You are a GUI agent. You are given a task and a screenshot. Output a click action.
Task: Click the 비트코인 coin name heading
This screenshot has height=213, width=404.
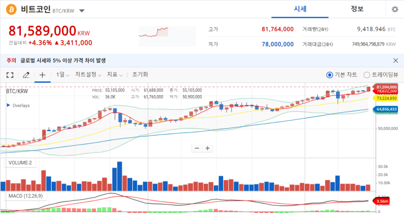tap(36, 9)
